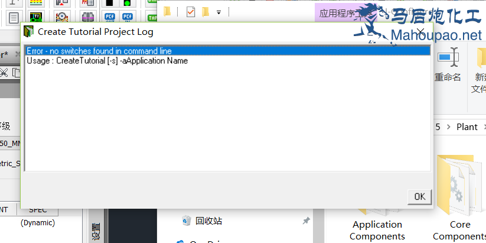
Task: Switch to the SPEC tab
Action: tap(38, 210)
